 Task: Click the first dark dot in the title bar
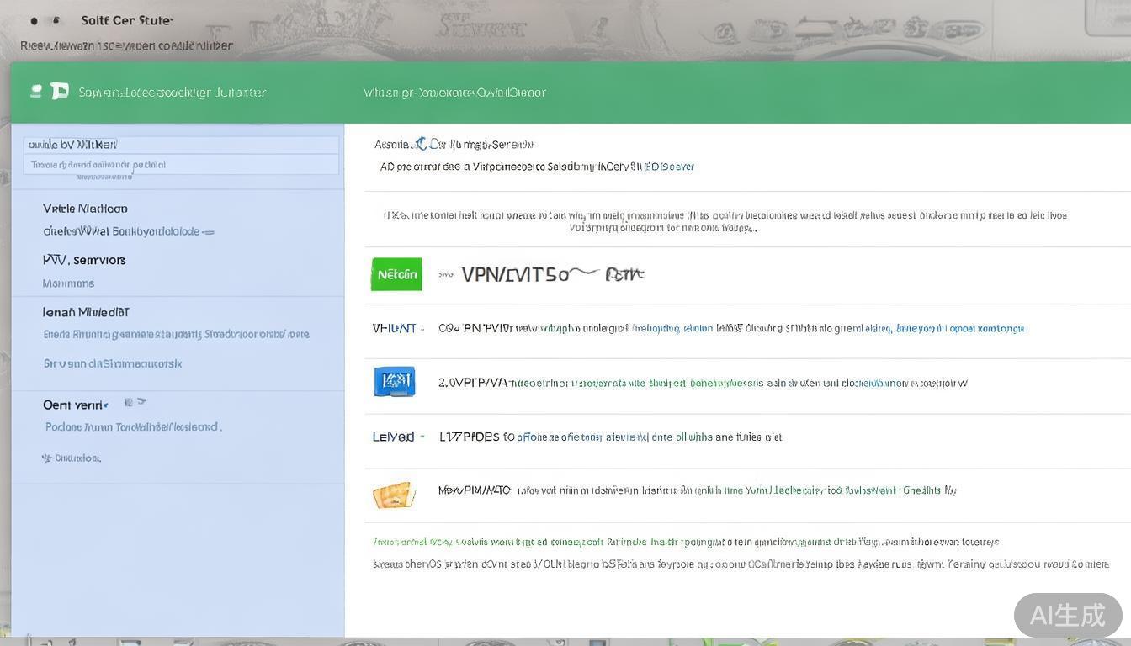(x=34, y=20)
